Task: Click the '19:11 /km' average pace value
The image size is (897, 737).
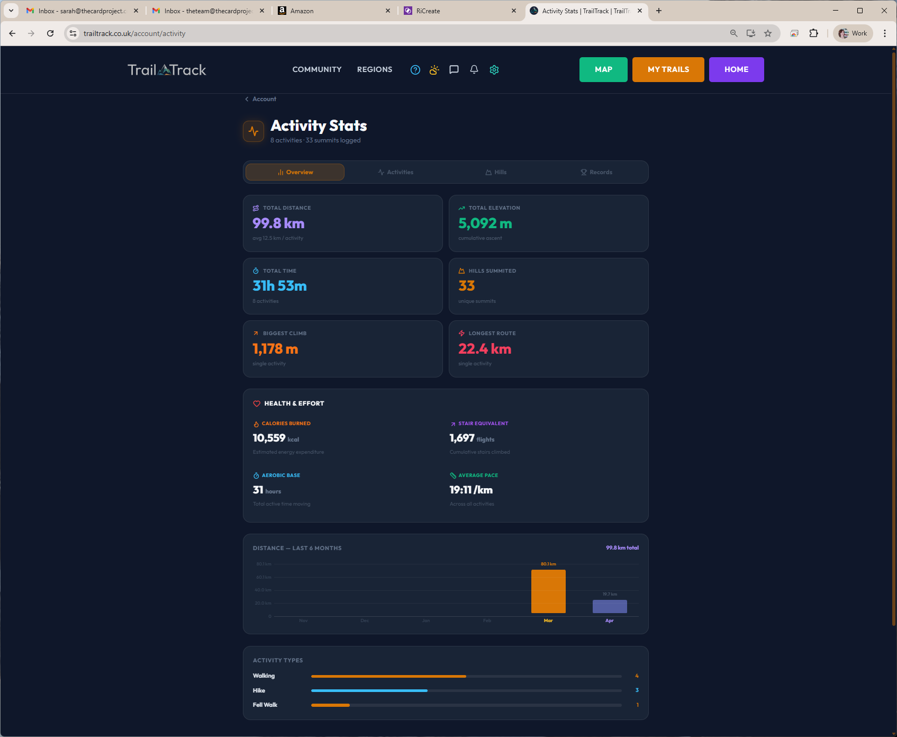Action: click(471, 490)
